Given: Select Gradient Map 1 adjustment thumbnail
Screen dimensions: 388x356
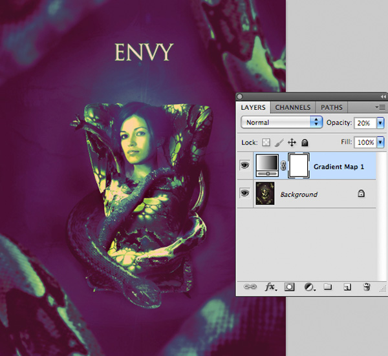Looking at the screenshot, I should [267, 165].
